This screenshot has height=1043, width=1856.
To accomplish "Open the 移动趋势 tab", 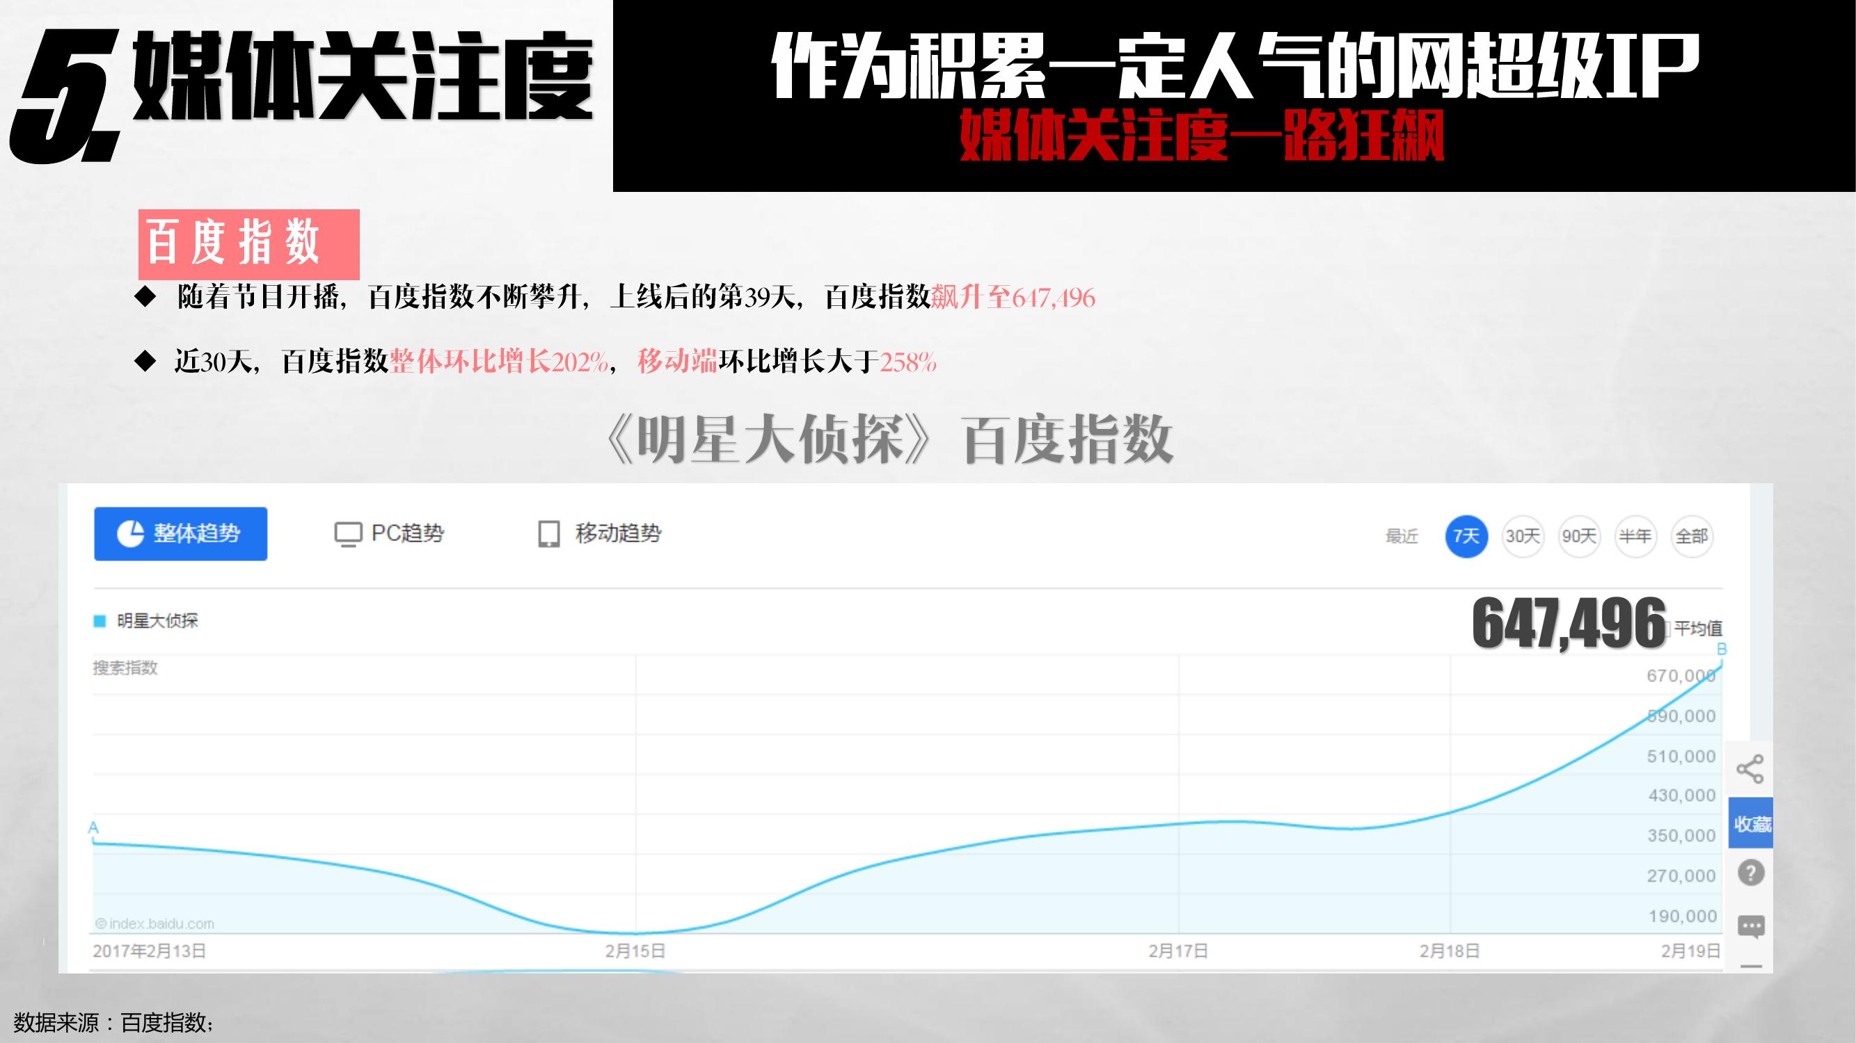I will point(599,533).
